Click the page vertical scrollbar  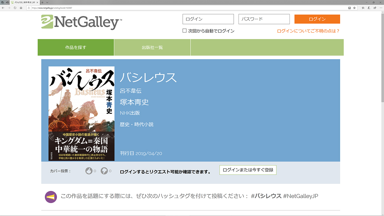(382, 114)
